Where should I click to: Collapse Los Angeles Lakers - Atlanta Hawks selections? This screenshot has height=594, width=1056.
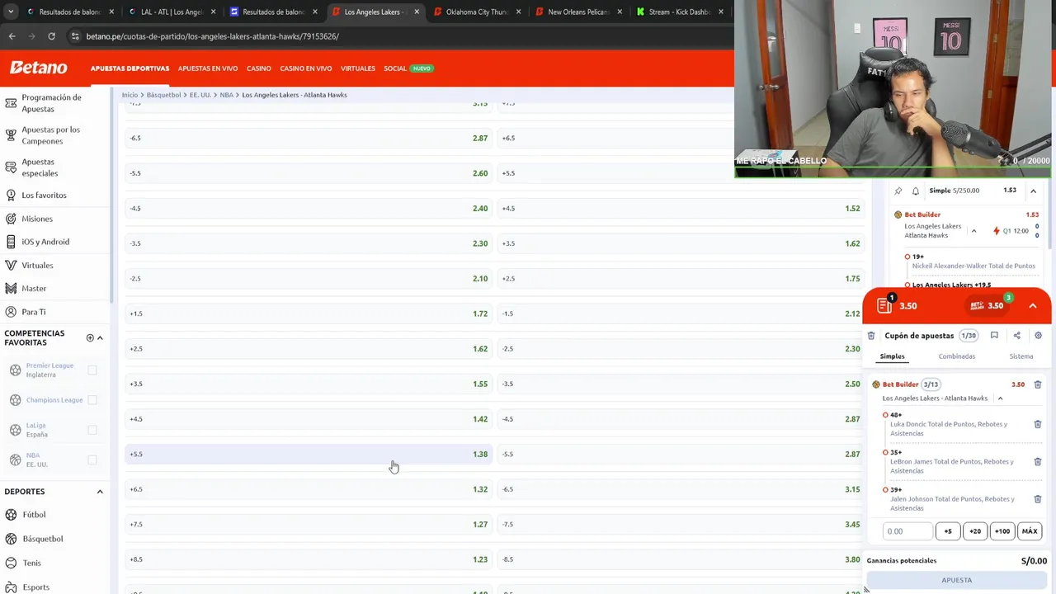[x=1000, y=398]
